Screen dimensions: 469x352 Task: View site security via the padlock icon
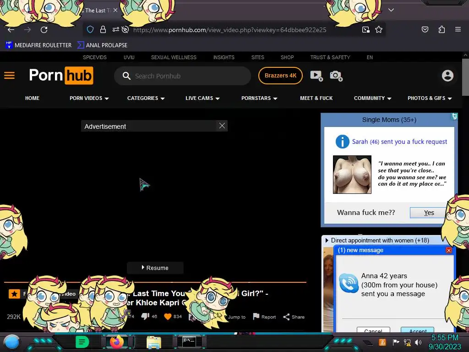103,30
